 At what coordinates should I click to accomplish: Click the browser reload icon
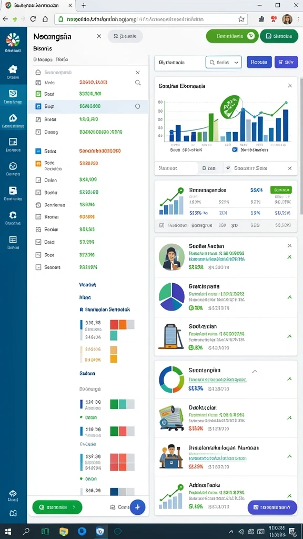[x=33, y=19]
